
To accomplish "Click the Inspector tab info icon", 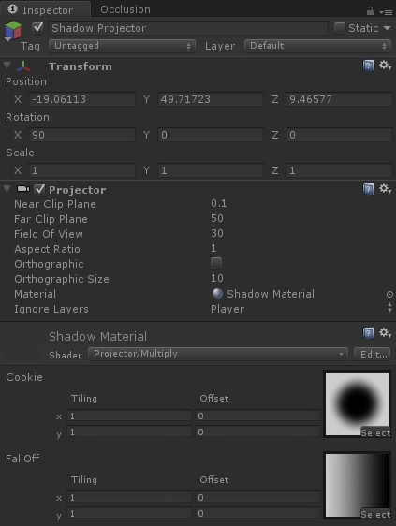I will (12, 9).
